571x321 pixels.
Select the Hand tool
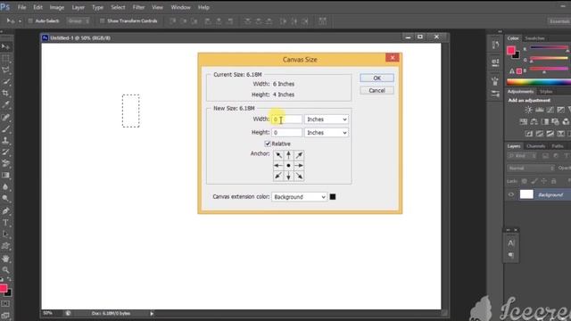[x=5, y=259]
